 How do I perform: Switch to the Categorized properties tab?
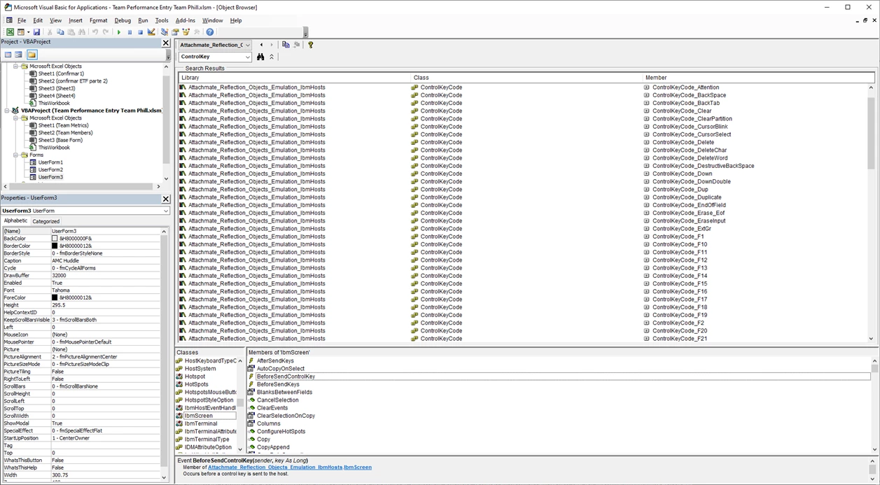tap(46, 221)
